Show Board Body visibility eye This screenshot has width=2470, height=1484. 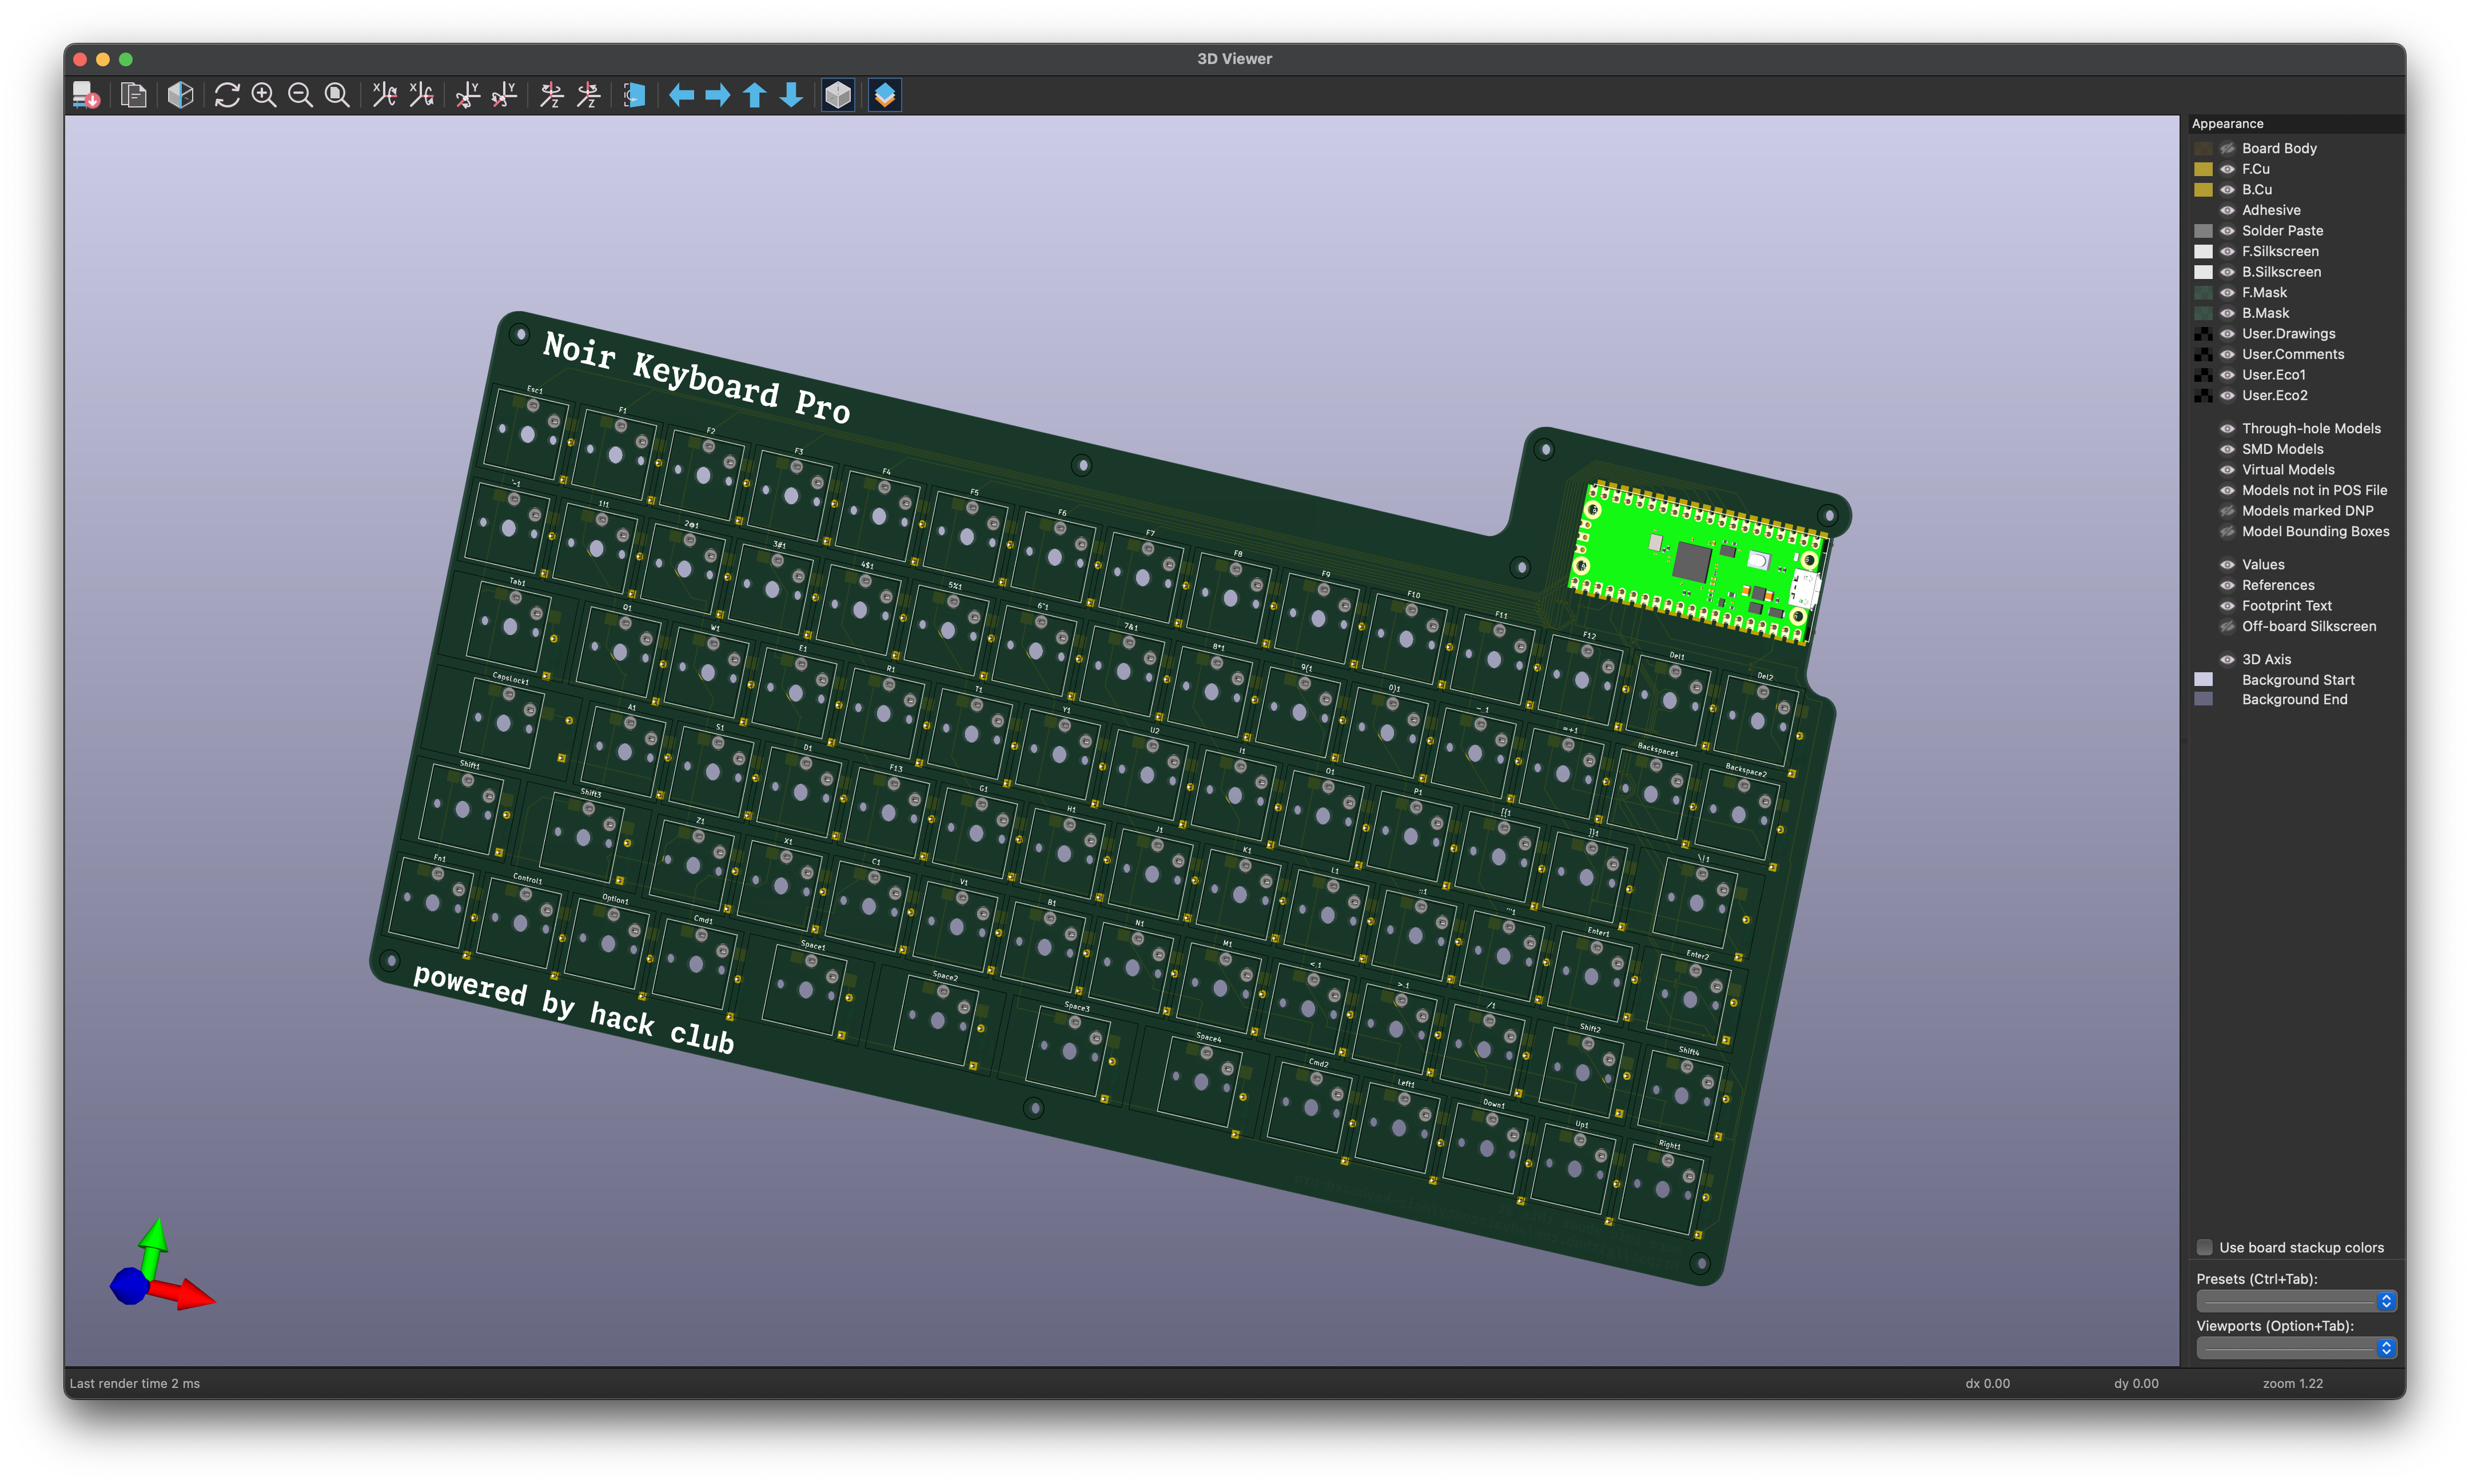coord(2227,148)
